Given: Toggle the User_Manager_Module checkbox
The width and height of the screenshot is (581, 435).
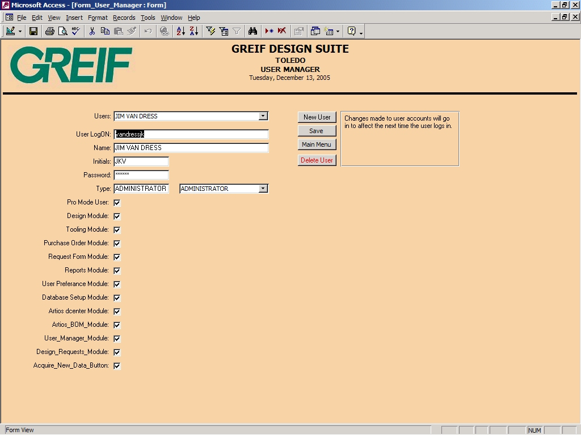Looking at the screenshot, I should coord(117,339).
